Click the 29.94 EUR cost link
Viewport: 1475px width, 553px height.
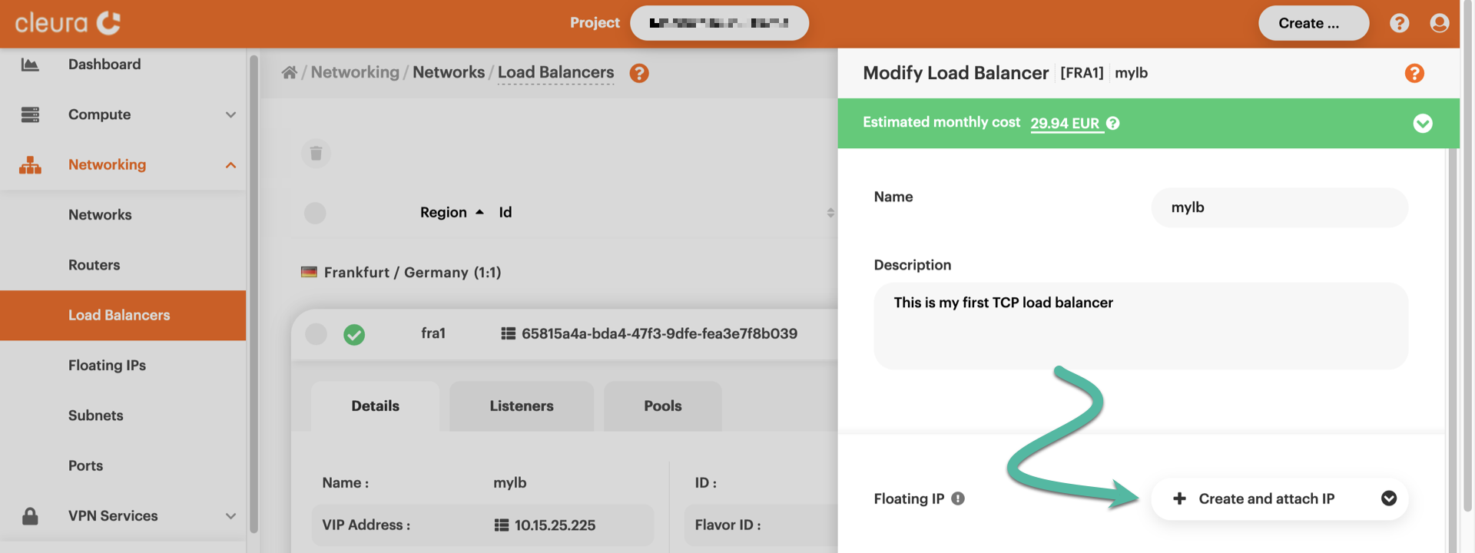1065,124
